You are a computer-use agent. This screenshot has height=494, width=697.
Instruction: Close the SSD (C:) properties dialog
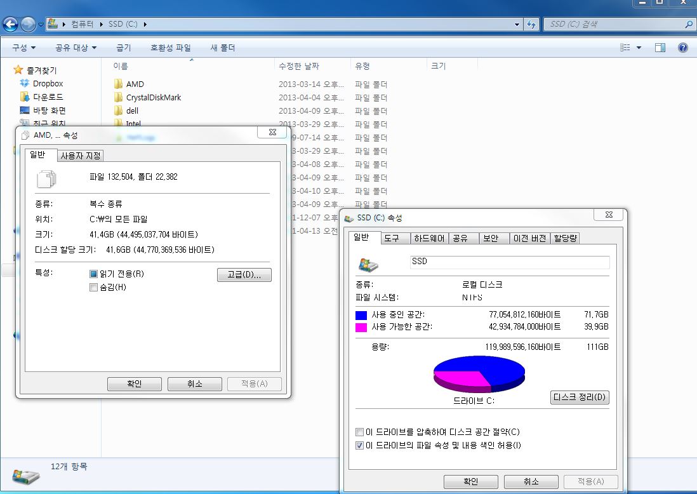tap(609, 215)
